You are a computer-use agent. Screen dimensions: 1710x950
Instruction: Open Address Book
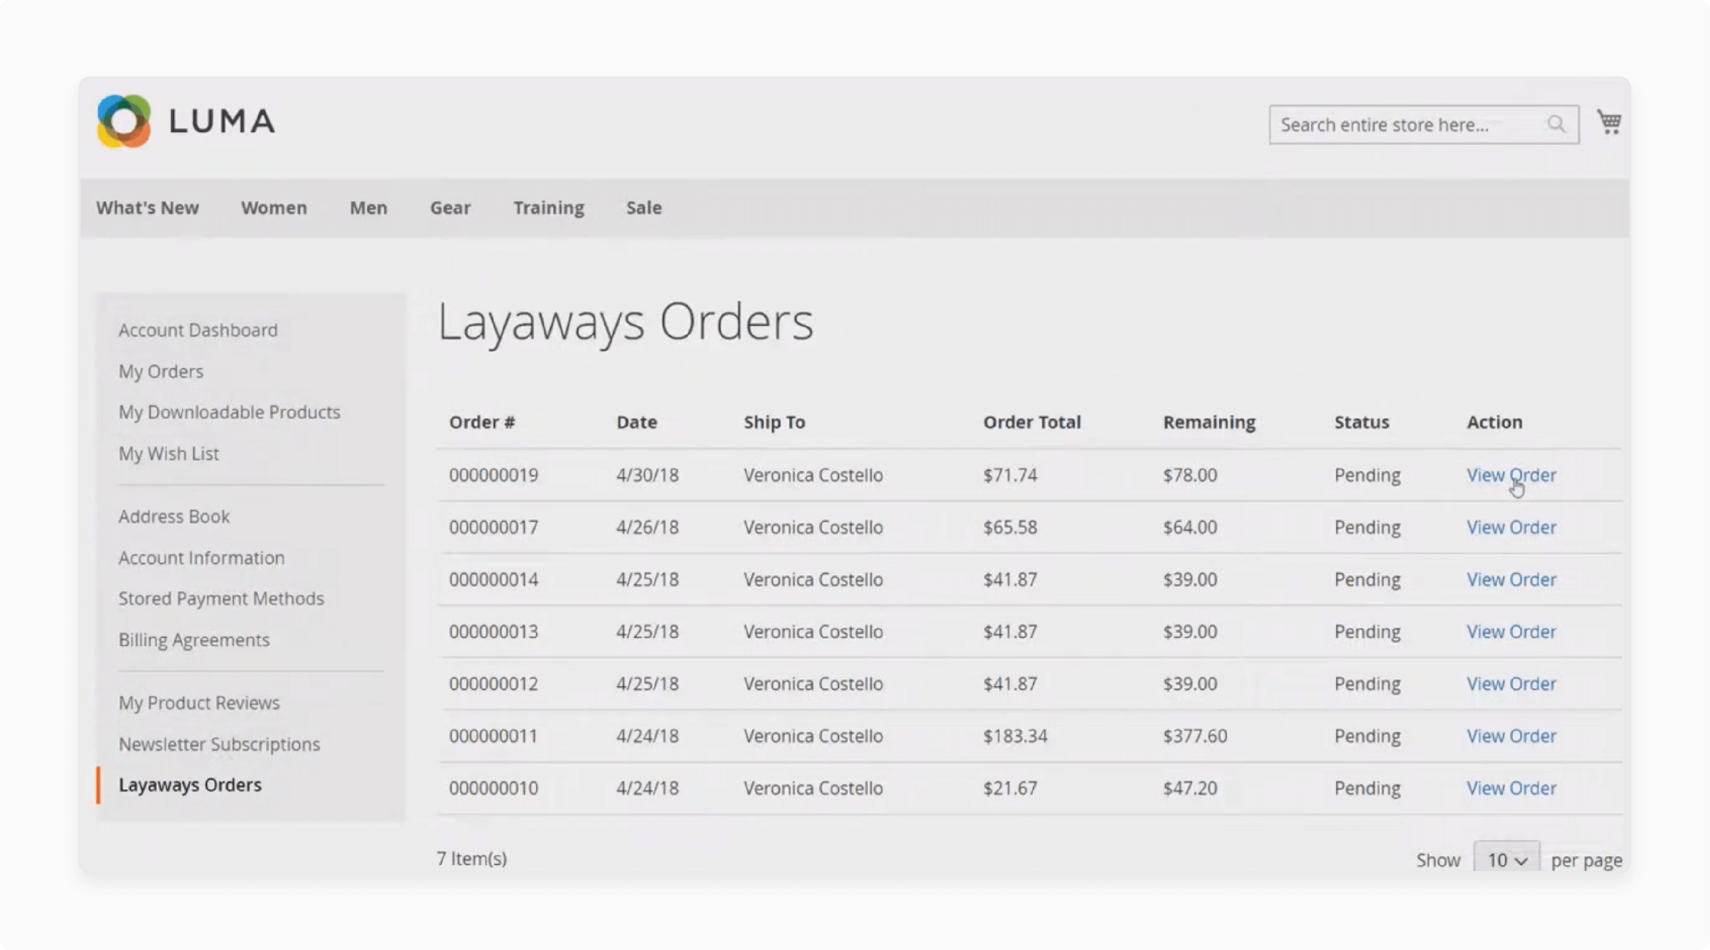click(x=174, y=516)
